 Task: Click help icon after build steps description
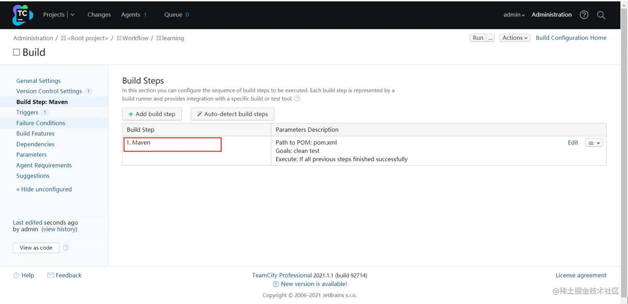297,99
